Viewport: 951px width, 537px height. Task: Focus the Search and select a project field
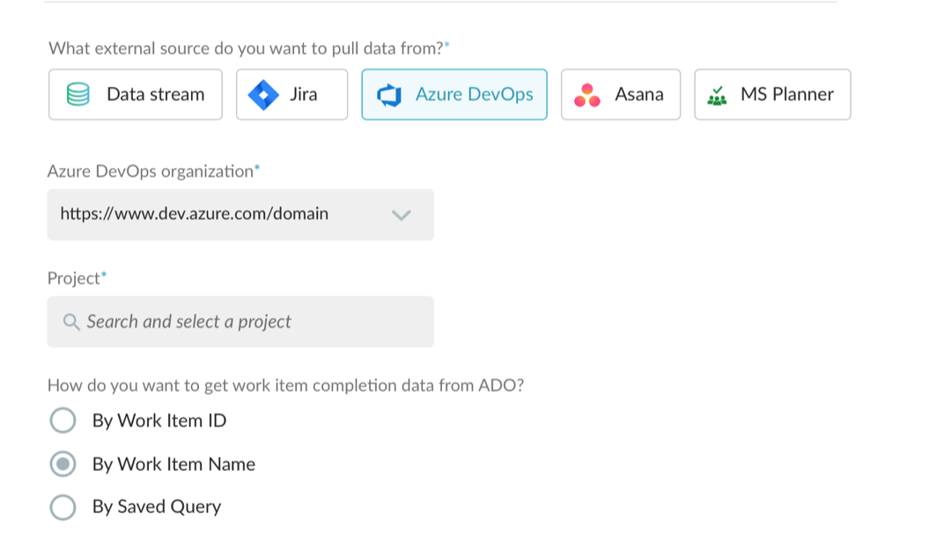click(240, 322)
